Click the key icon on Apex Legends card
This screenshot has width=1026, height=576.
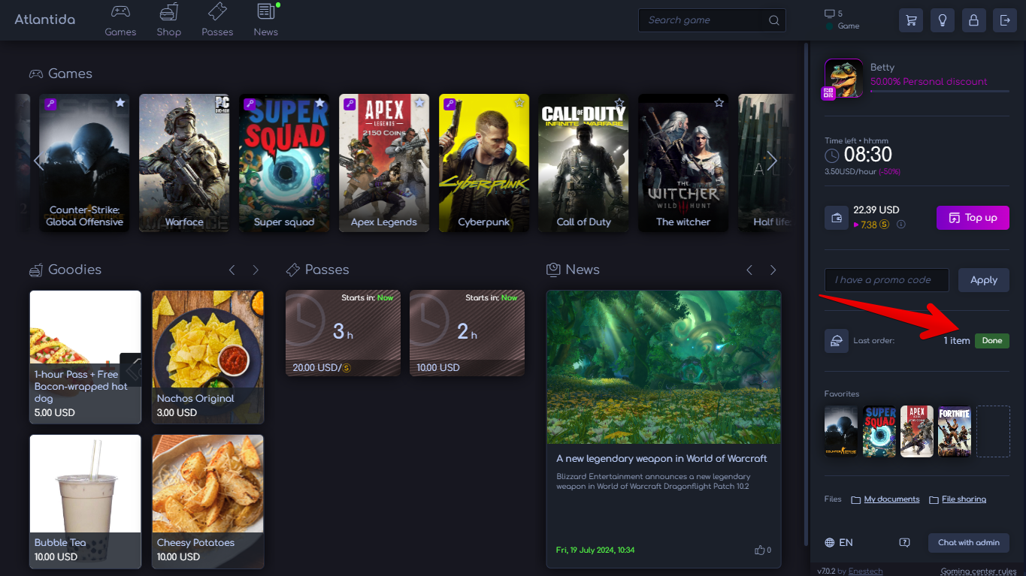pos(350,104)
